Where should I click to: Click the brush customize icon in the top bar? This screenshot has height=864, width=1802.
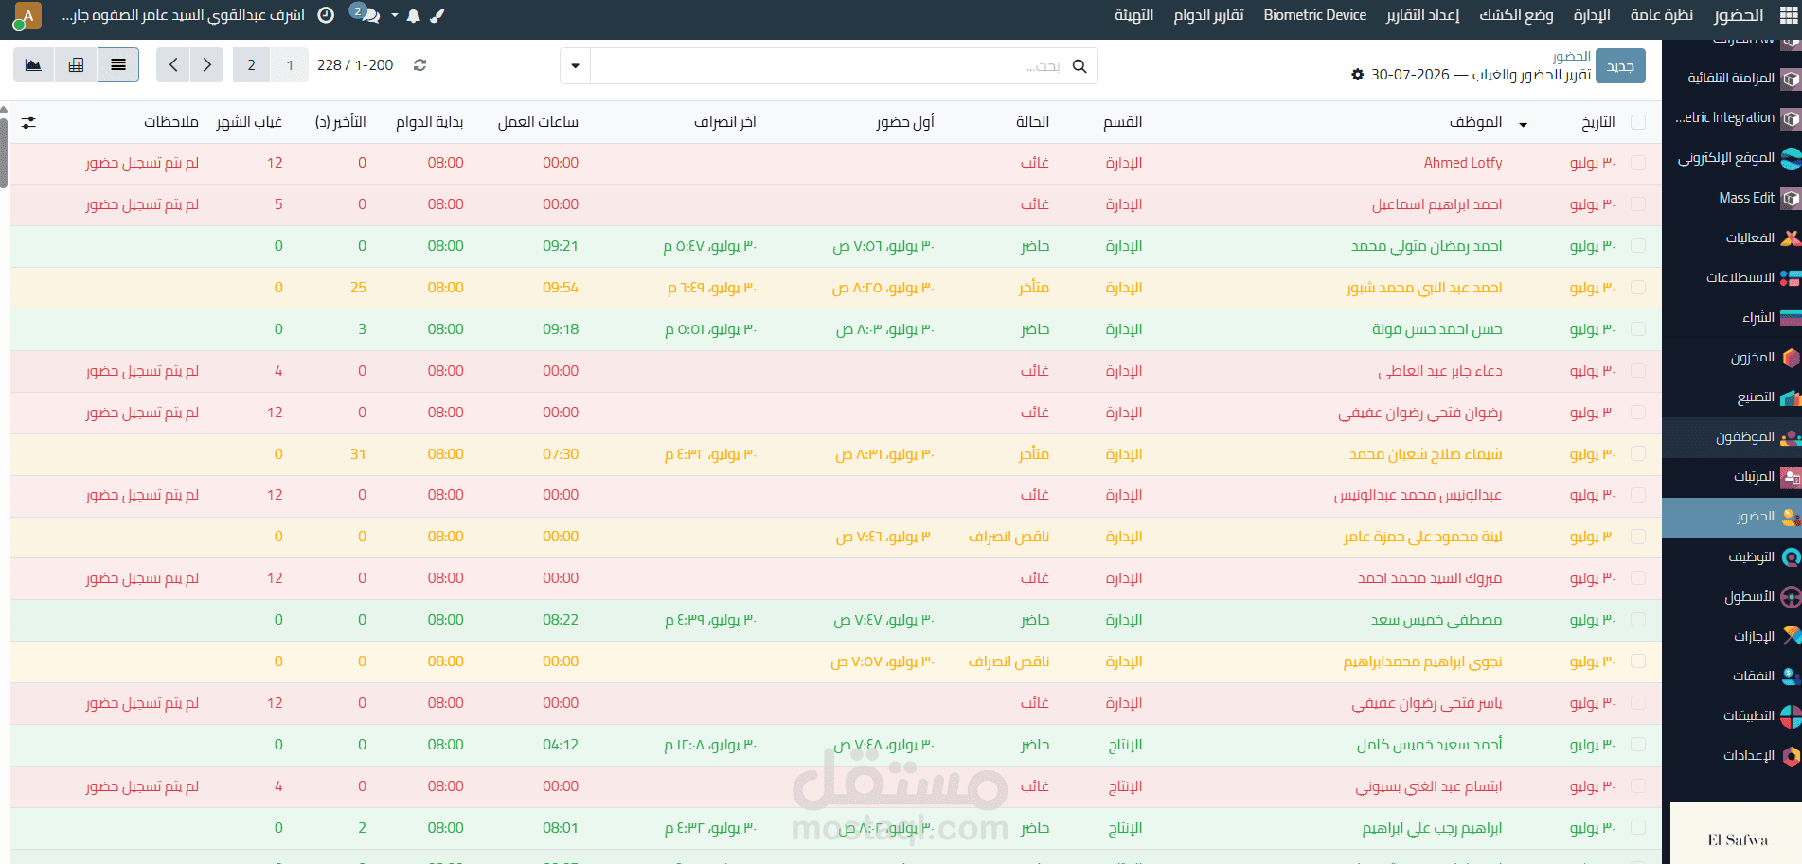click(437, 16)
